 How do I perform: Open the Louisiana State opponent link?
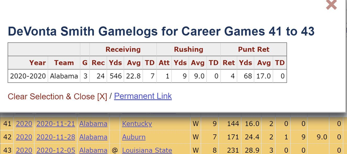(147, 150)
